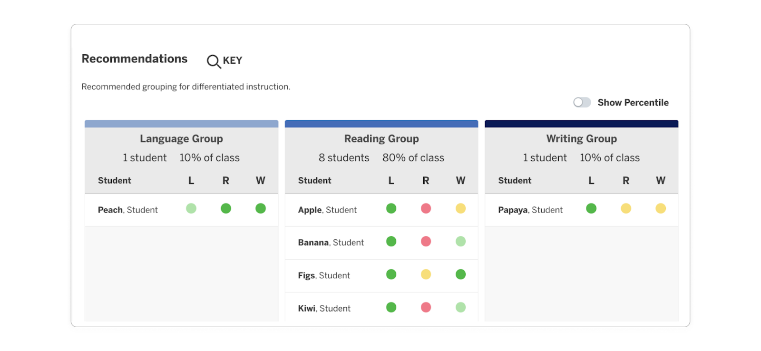Toggle Papaya's yellow Writing dot
Viewport: 761px width, 351px height.
pyautogui.click(x=660, y=208)
